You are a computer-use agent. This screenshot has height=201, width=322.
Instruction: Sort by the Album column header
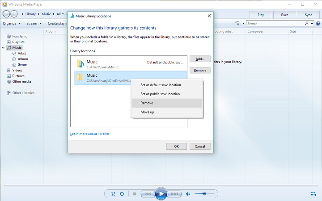click(x=51, y=31)
